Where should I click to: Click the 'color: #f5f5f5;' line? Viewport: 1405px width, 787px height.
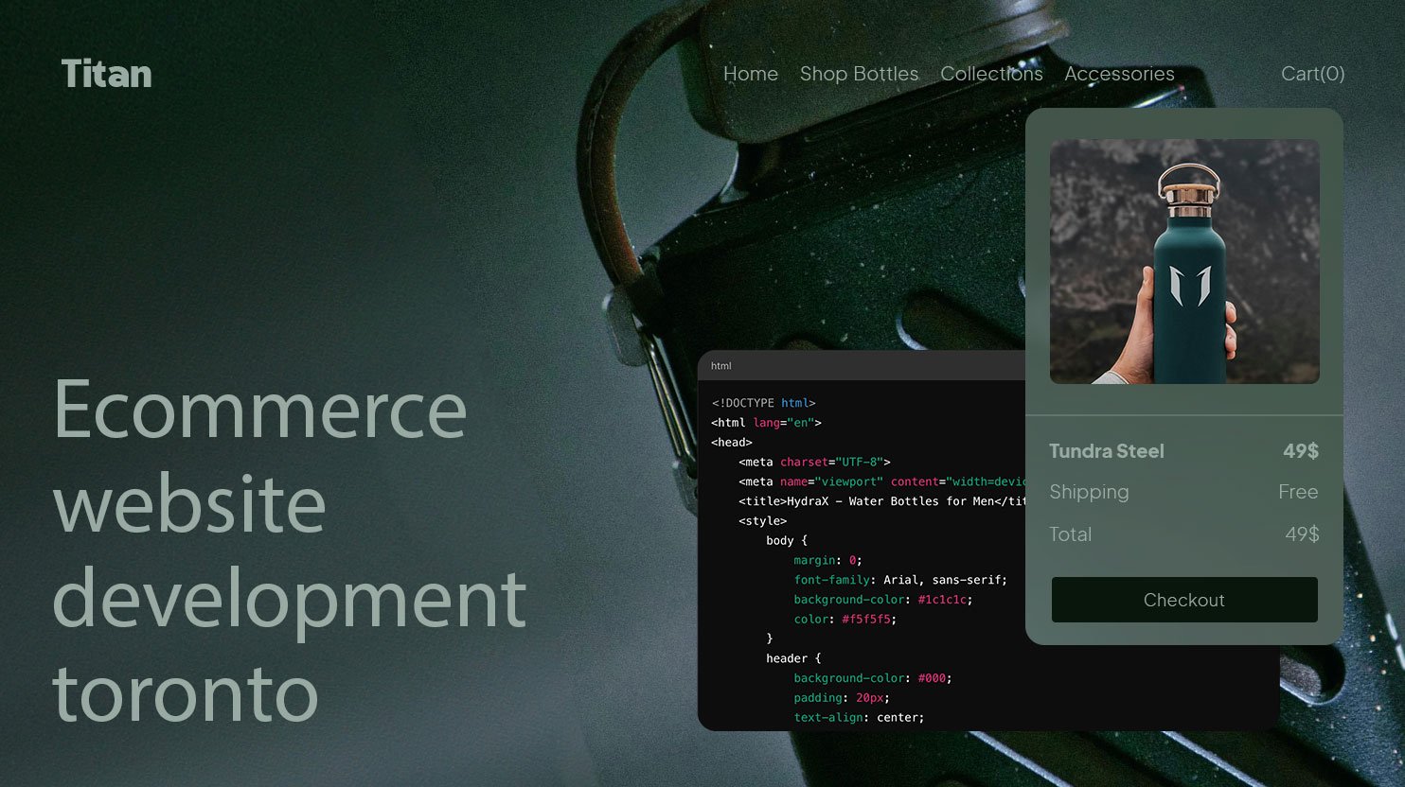pyautogui.click(x=845, y=620)
